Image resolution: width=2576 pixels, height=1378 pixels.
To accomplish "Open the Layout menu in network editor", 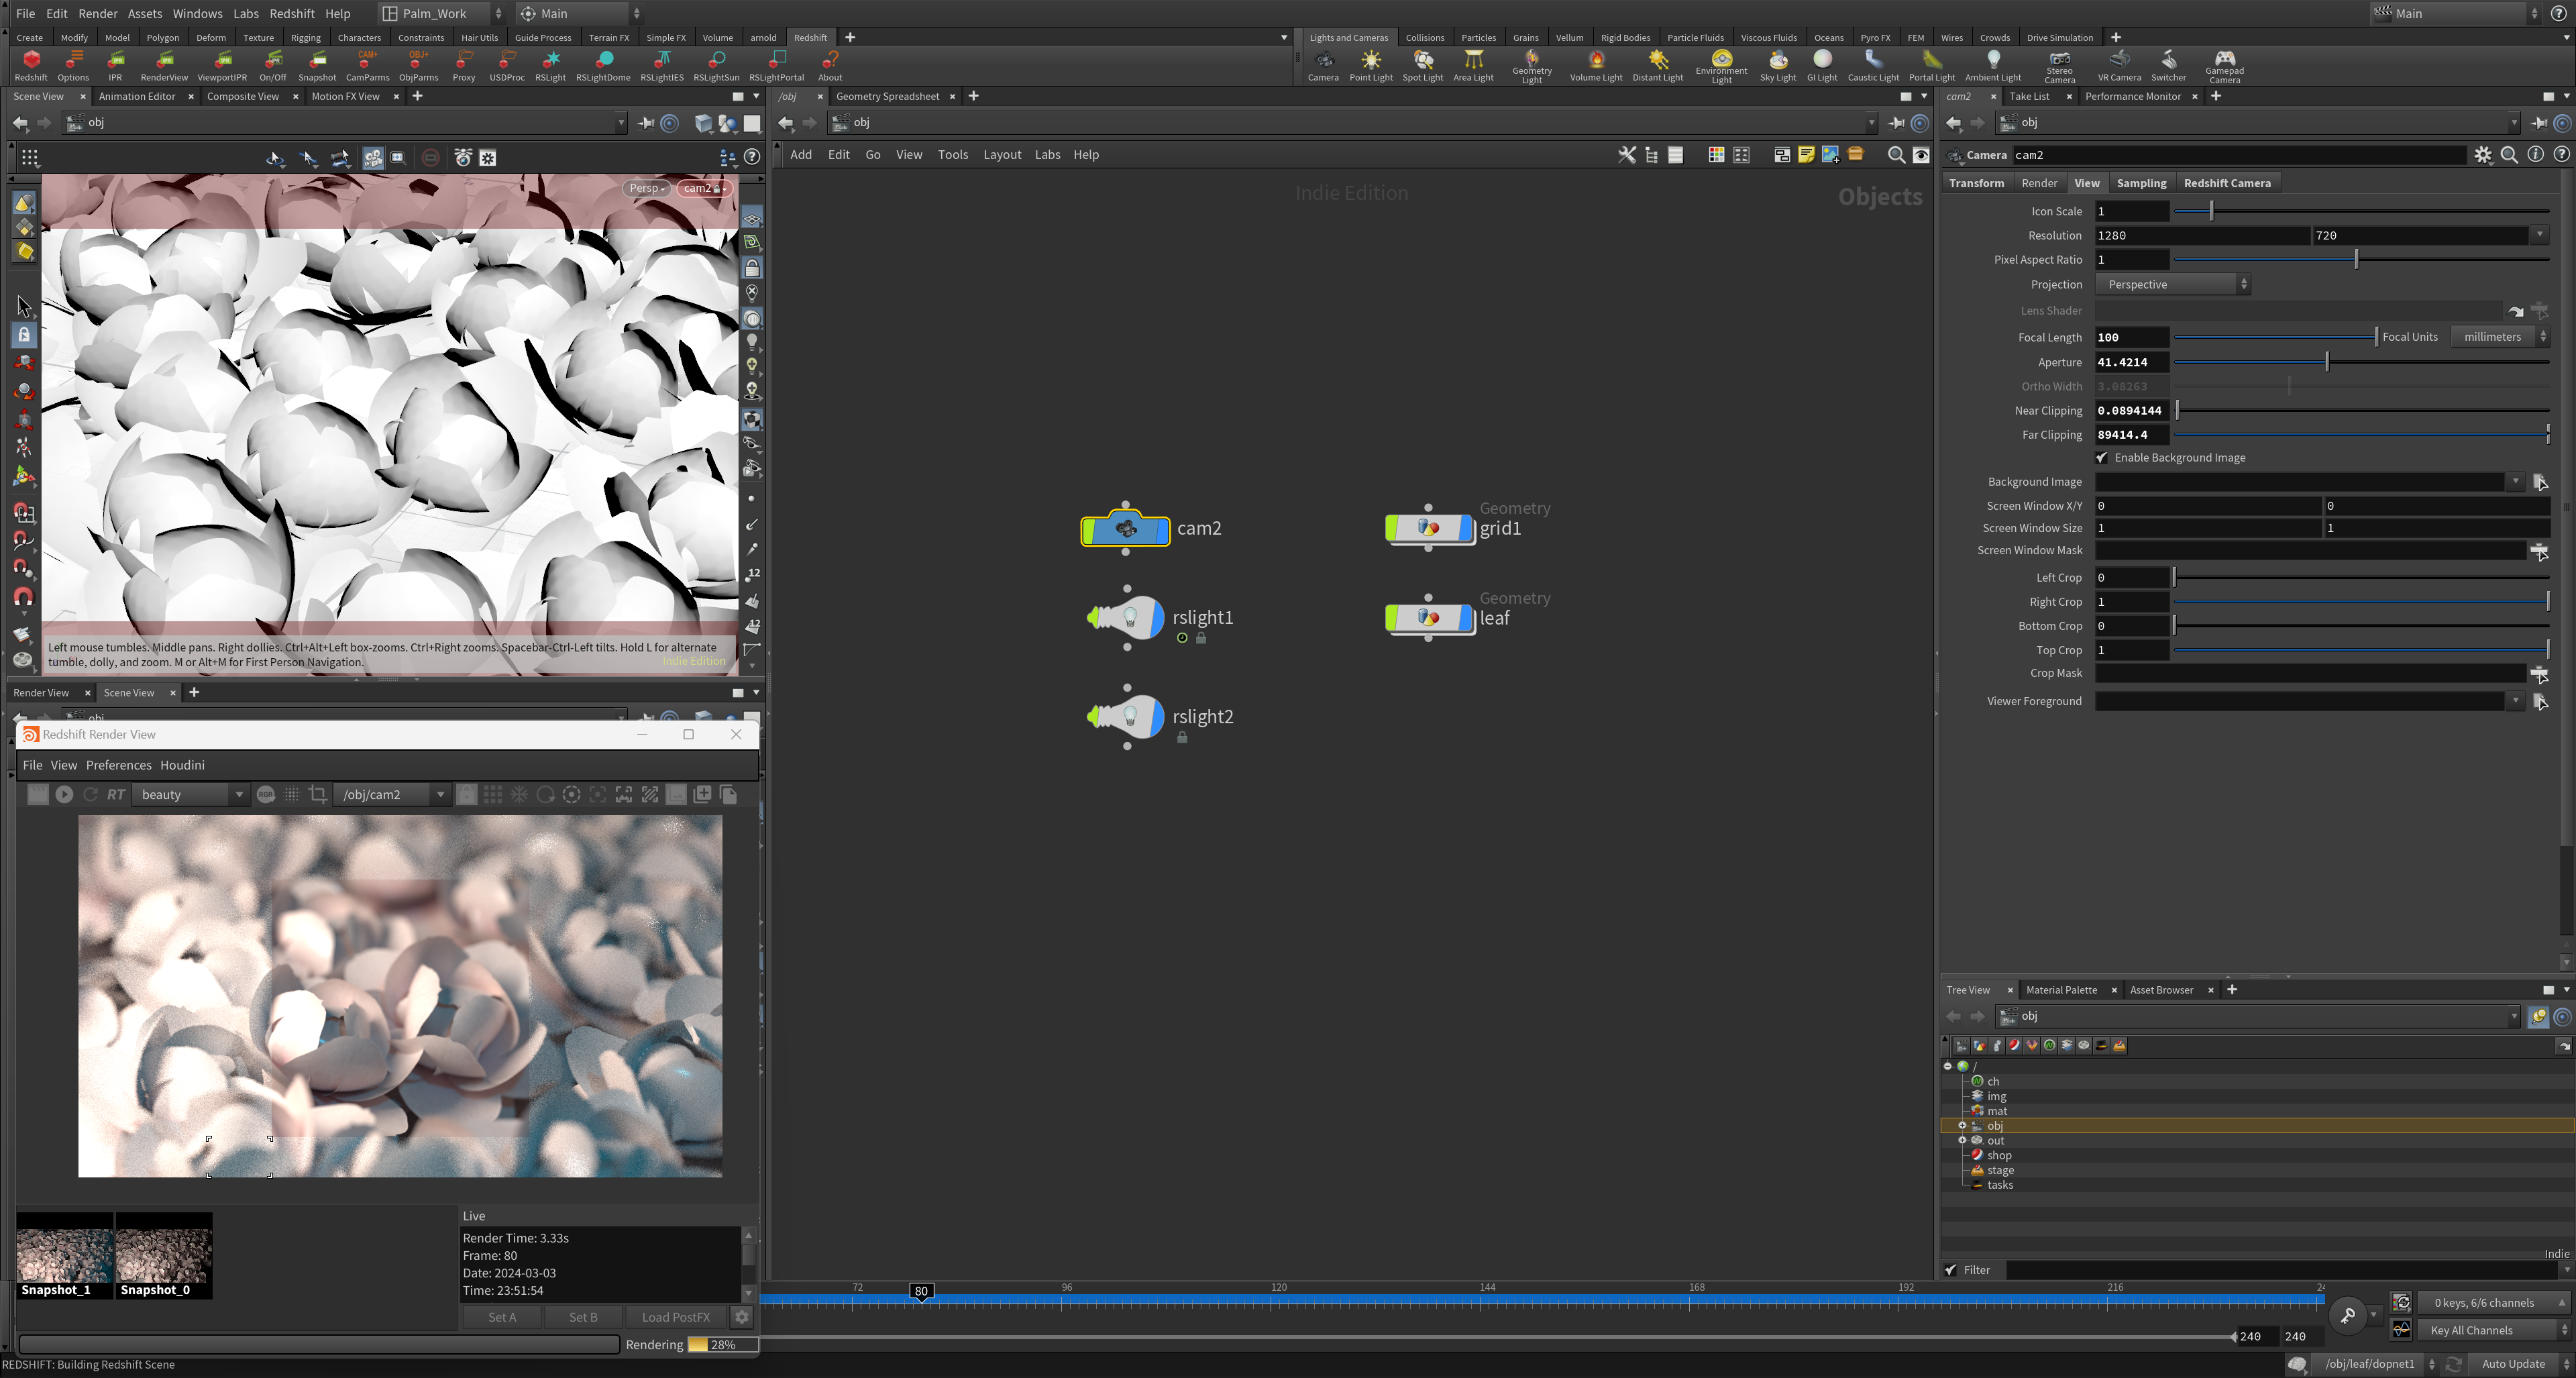I will tap(1001, 154).
